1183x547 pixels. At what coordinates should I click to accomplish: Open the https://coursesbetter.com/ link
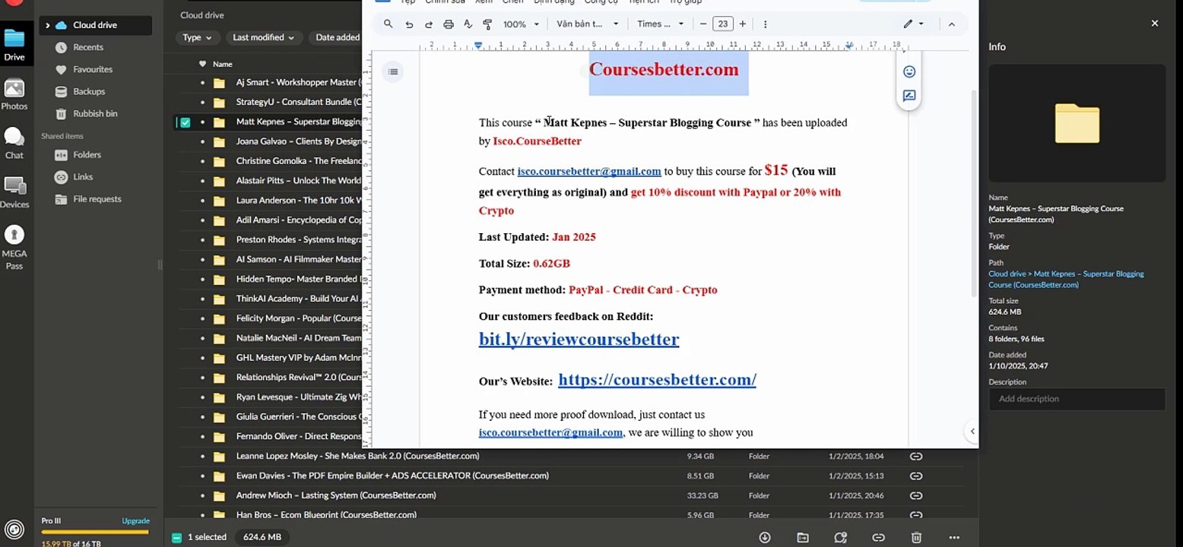657,380
